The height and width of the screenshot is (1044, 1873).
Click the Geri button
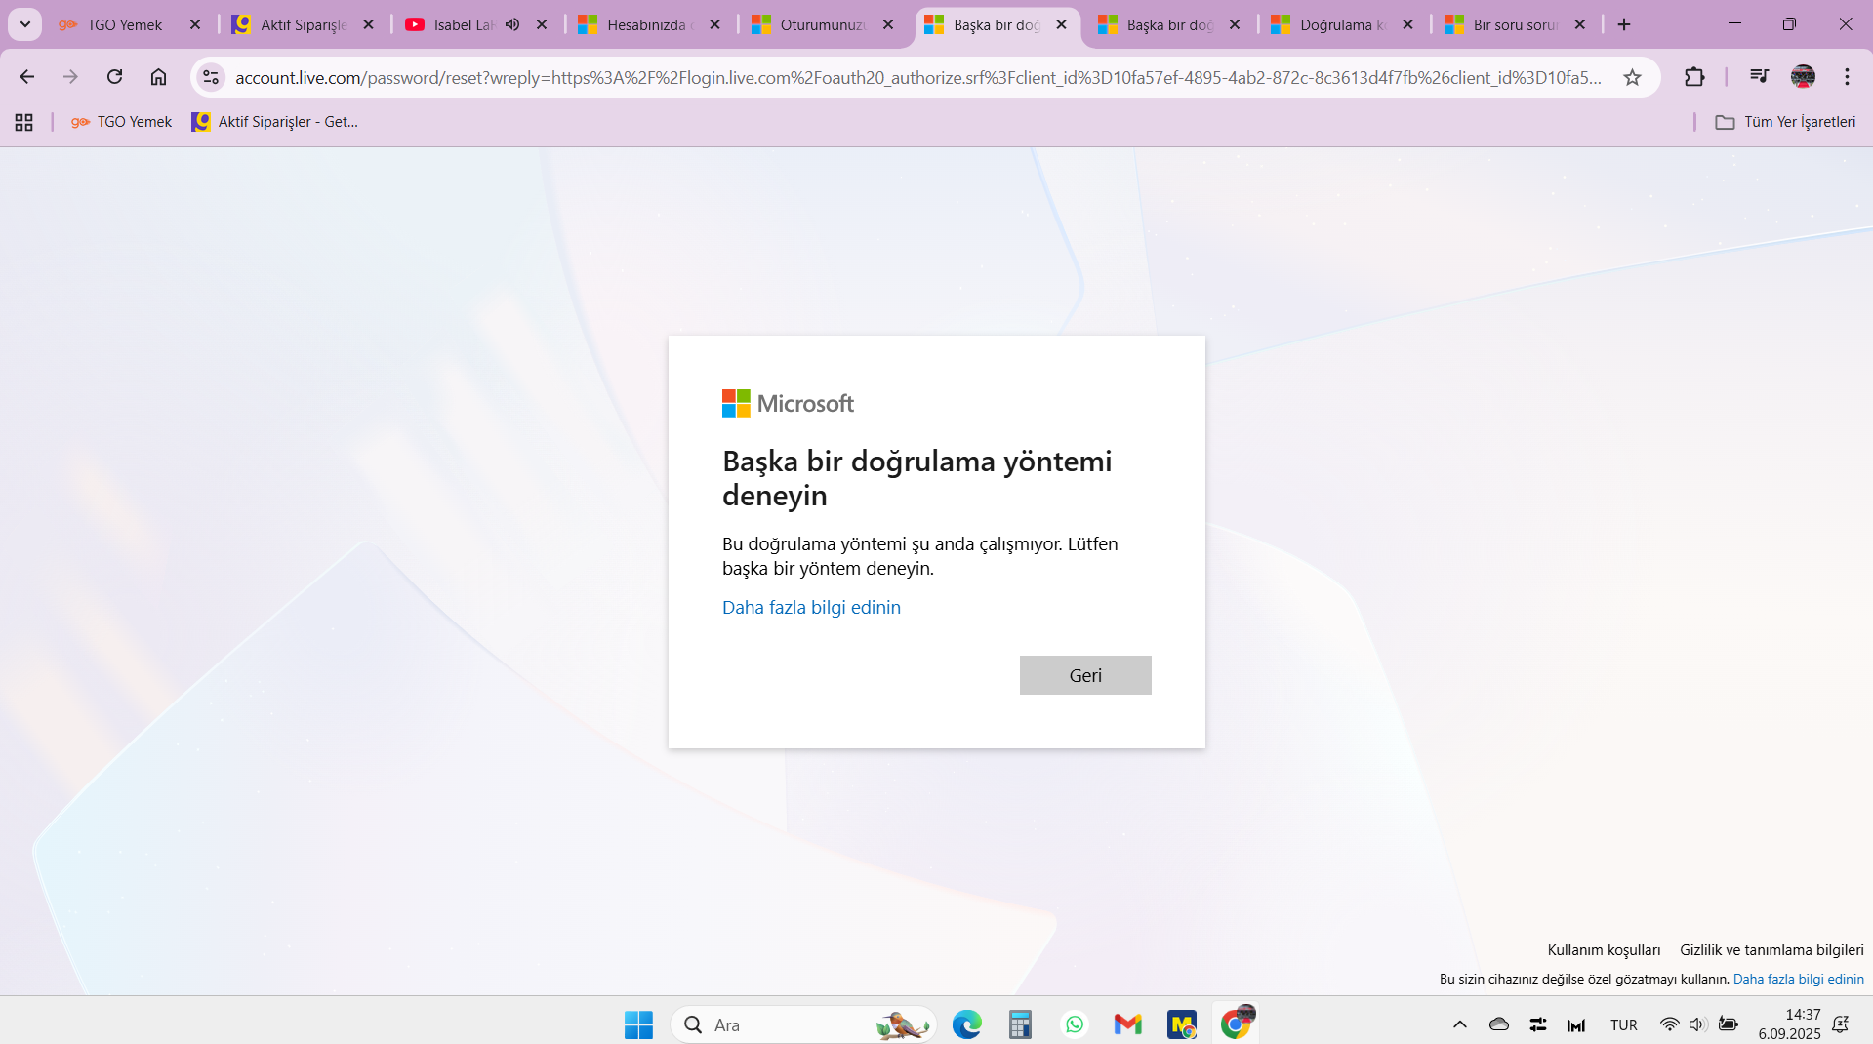click(x=1085, y=675)
